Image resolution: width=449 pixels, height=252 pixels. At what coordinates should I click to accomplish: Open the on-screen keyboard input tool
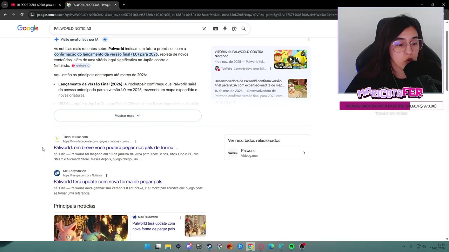(215, 29)
